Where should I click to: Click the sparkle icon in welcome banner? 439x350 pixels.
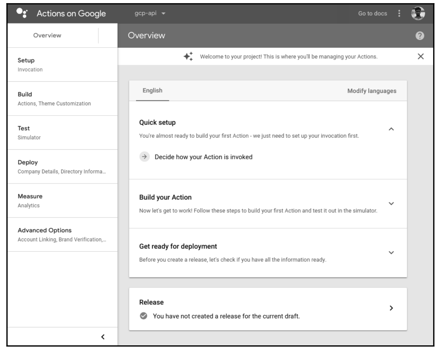click(188, 57)
